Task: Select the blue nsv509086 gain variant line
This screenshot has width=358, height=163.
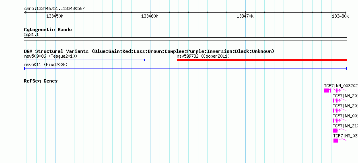Action: pos(84,60)
